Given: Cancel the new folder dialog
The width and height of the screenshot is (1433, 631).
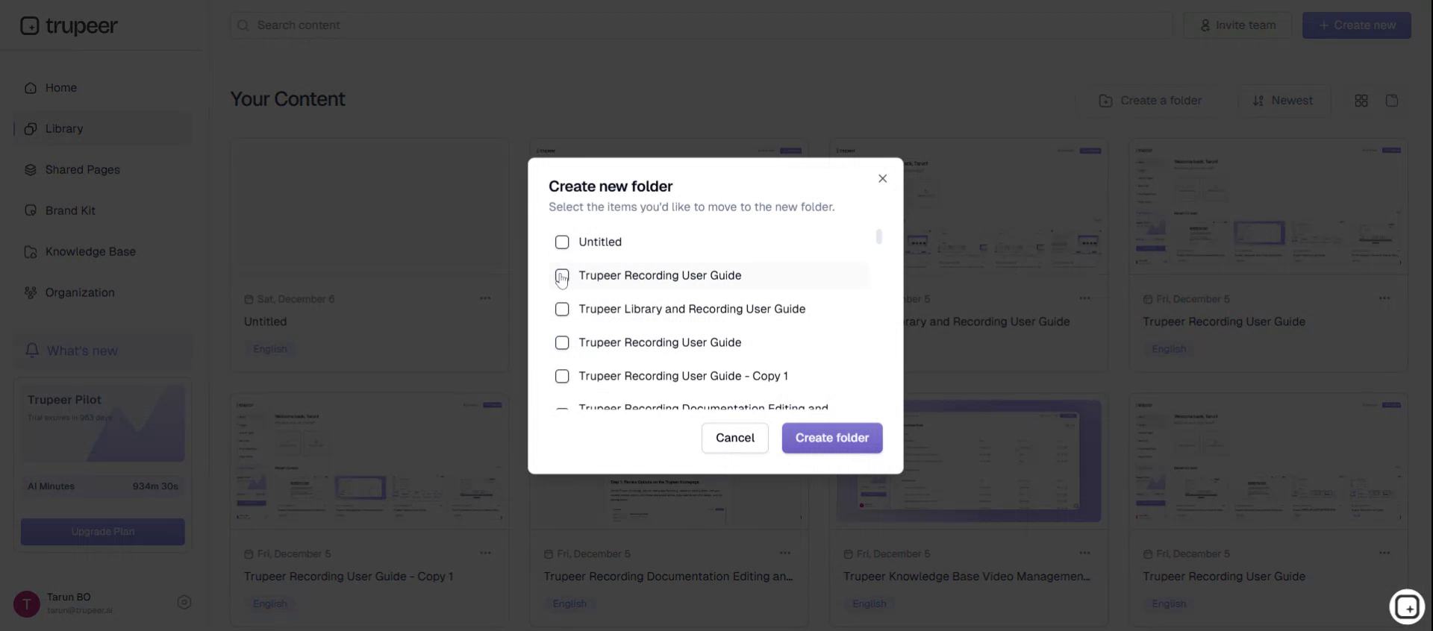Looking at the screenshot, I should click(x=734, y=438).
